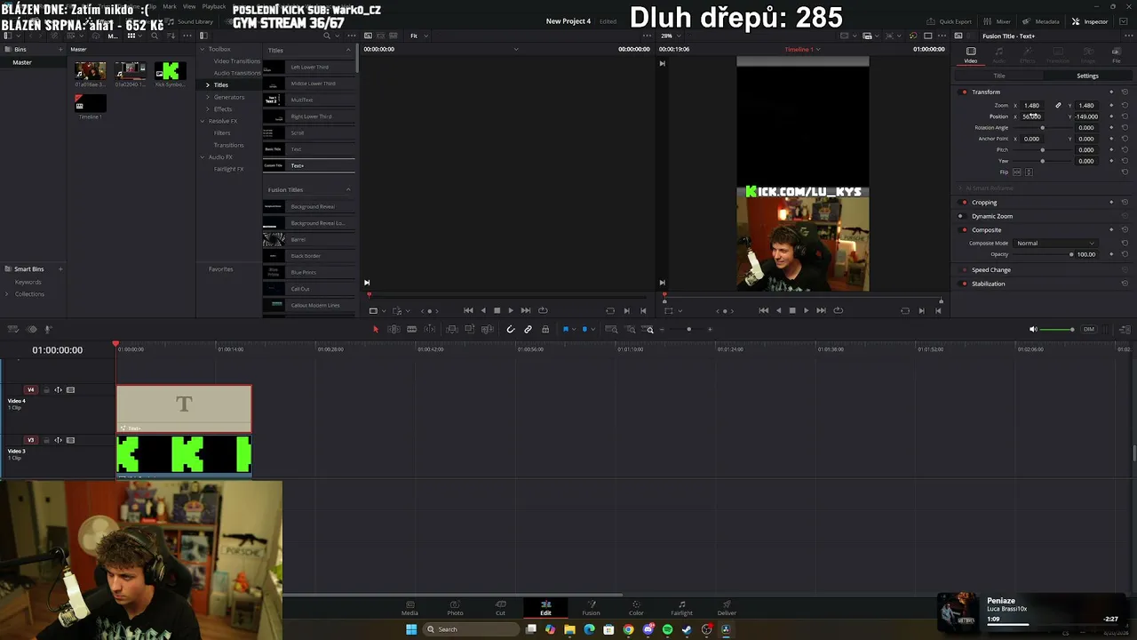
Task: Click the timeline zoom slider handle
Action: (x=688, y=329)
